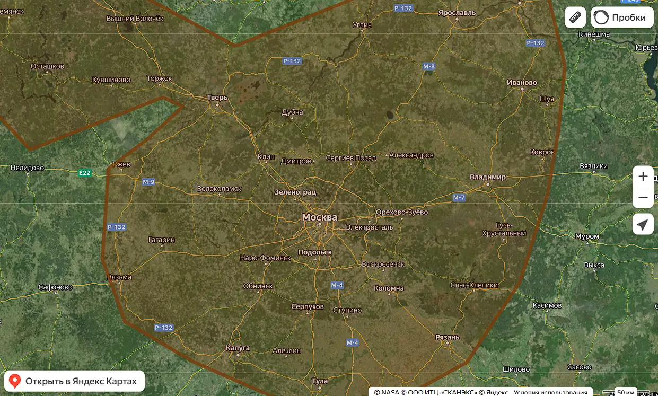Toggle the Пробки traffic layer

coord(622,17)
